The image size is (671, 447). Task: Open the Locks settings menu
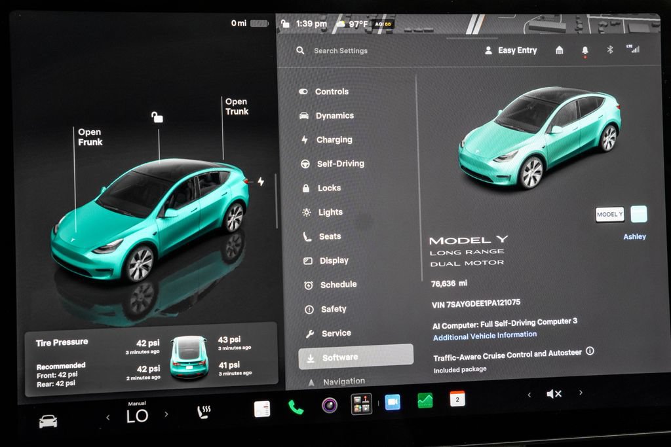point(321,188)
